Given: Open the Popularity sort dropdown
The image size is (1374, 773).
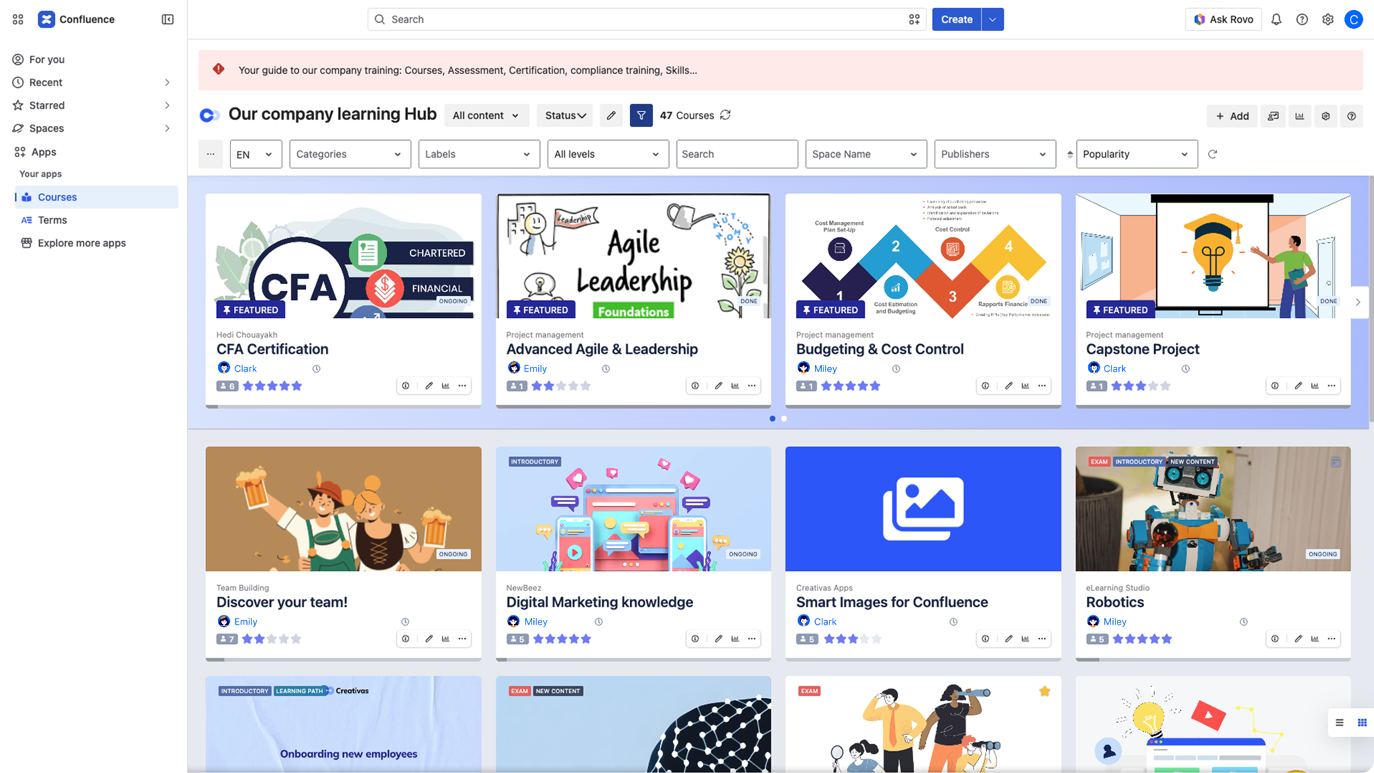Looking at the screenshot, I should coord(1137,154).
